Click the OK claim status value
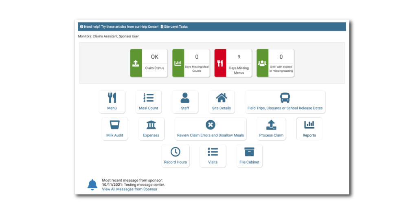The height and width of the screenshot is (214, 417). coord(154,57)
